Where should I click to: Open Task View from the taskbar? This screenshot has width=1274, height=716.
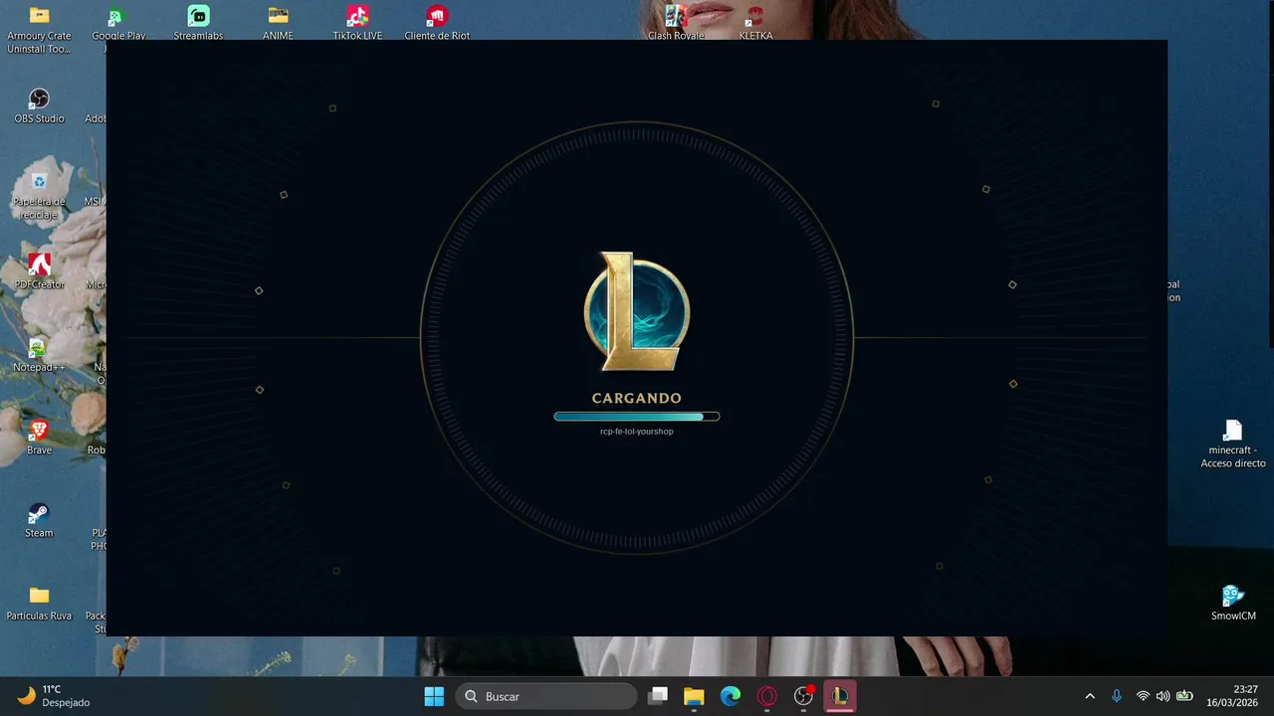(x=658, y=696)
